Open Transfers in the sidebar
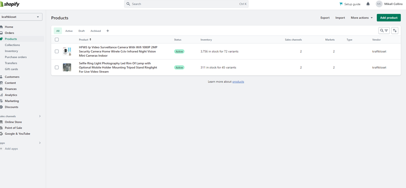This screenshot has width=406, height=188. coord(11,63)
